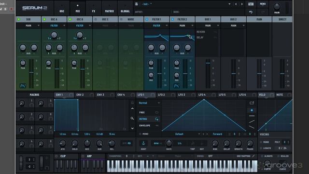Viewport: 309px width, 174px height.
Task: Go to next preset with right arrow
Action: [242, 4]
